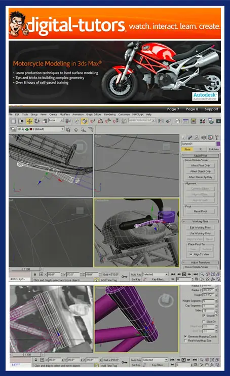Open the Modifiers menu
This screenshot has height=376, width=230.
click(65, 114)
